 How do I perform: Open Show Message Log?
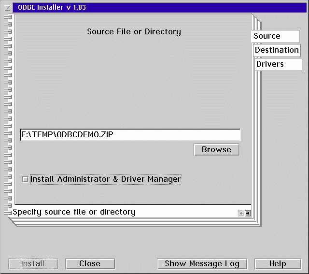tap(202, 264)
